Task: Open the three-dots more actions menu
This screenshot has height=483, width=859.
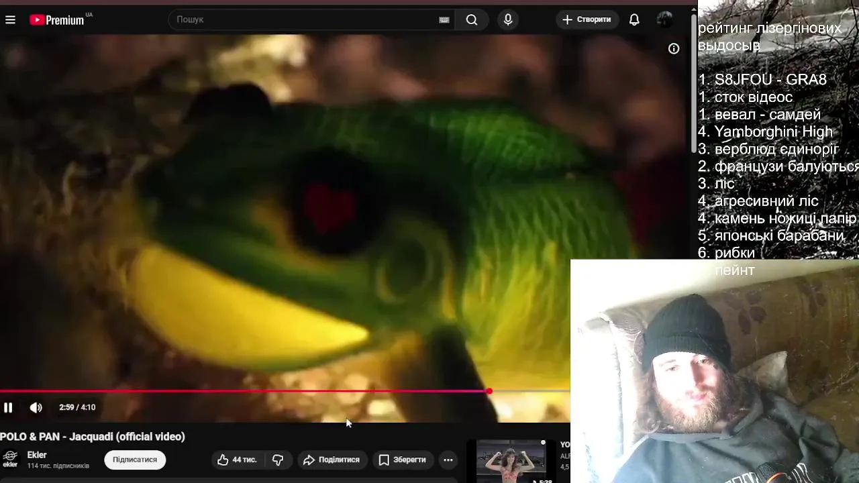Action: click(x=448, y=460)
